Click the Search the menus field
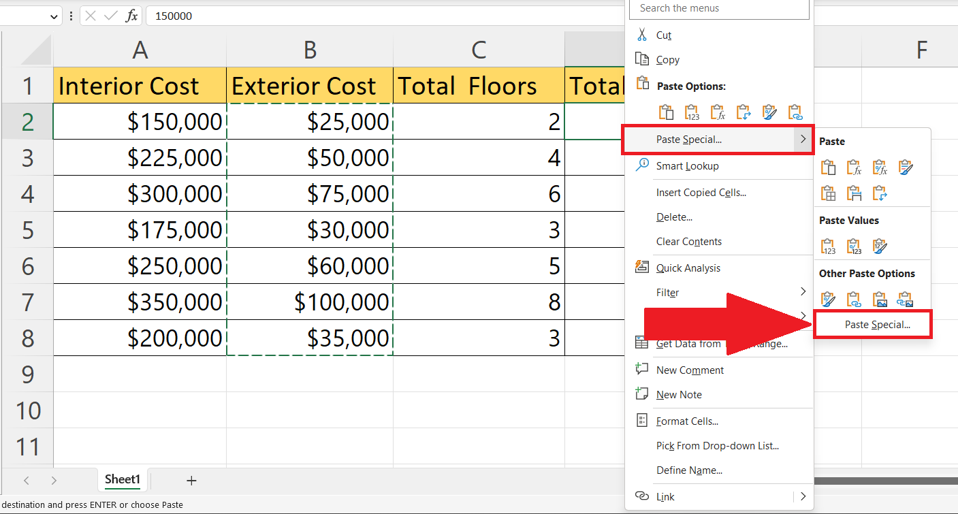This screenshot has height=514, width=958. 718,9
